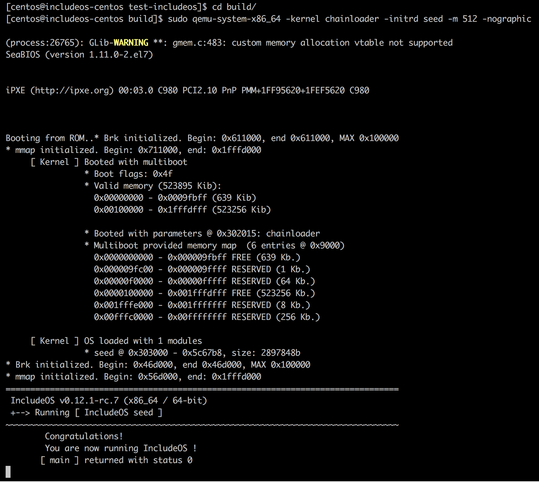The height and width of the screenshot is (482, 539).
Task: Click 'Booted with parameters @ 0x302015: chainloader' line
Action: (202, 233)
